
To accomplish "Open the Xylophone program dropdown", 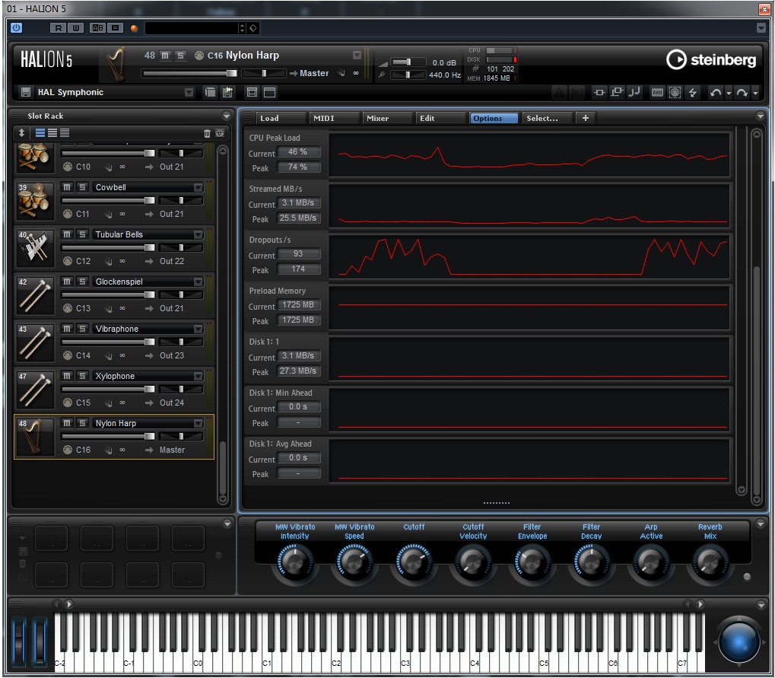I will [x=198, y=377].
